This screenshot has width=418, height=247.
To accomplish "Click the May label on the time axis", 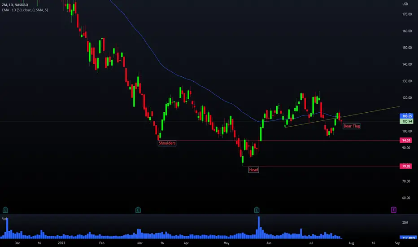I will [x=226, y=243].
